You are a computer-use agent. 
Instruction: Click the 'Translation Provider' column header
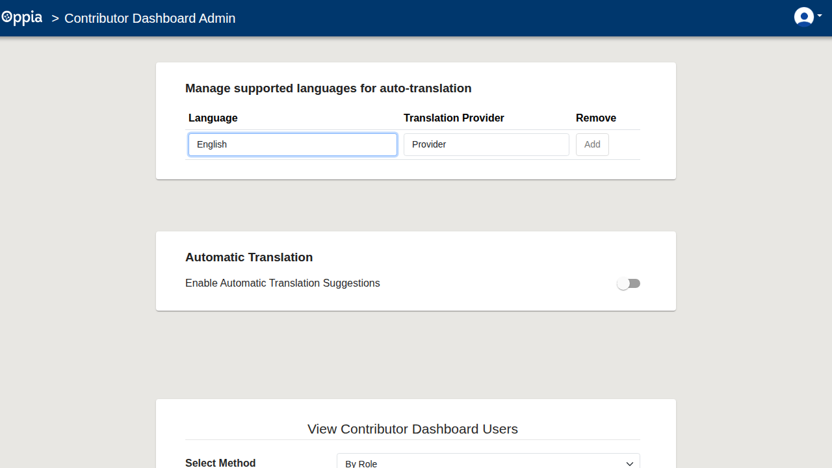[454, 118]
